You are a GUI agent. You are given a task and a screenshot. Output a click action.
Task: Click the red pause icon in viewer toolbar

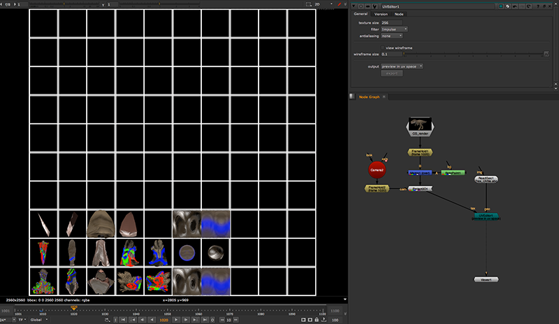point(339,5)
